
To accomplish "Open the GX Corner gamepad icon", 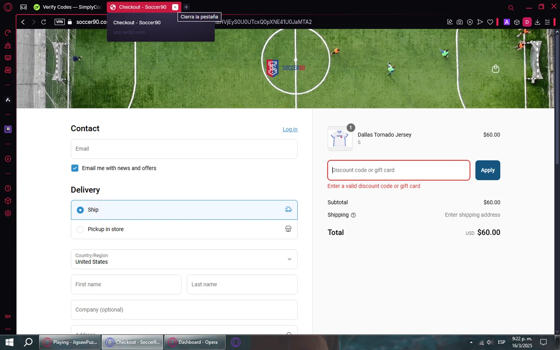I will pyautogui.click(x=24, y=7).
